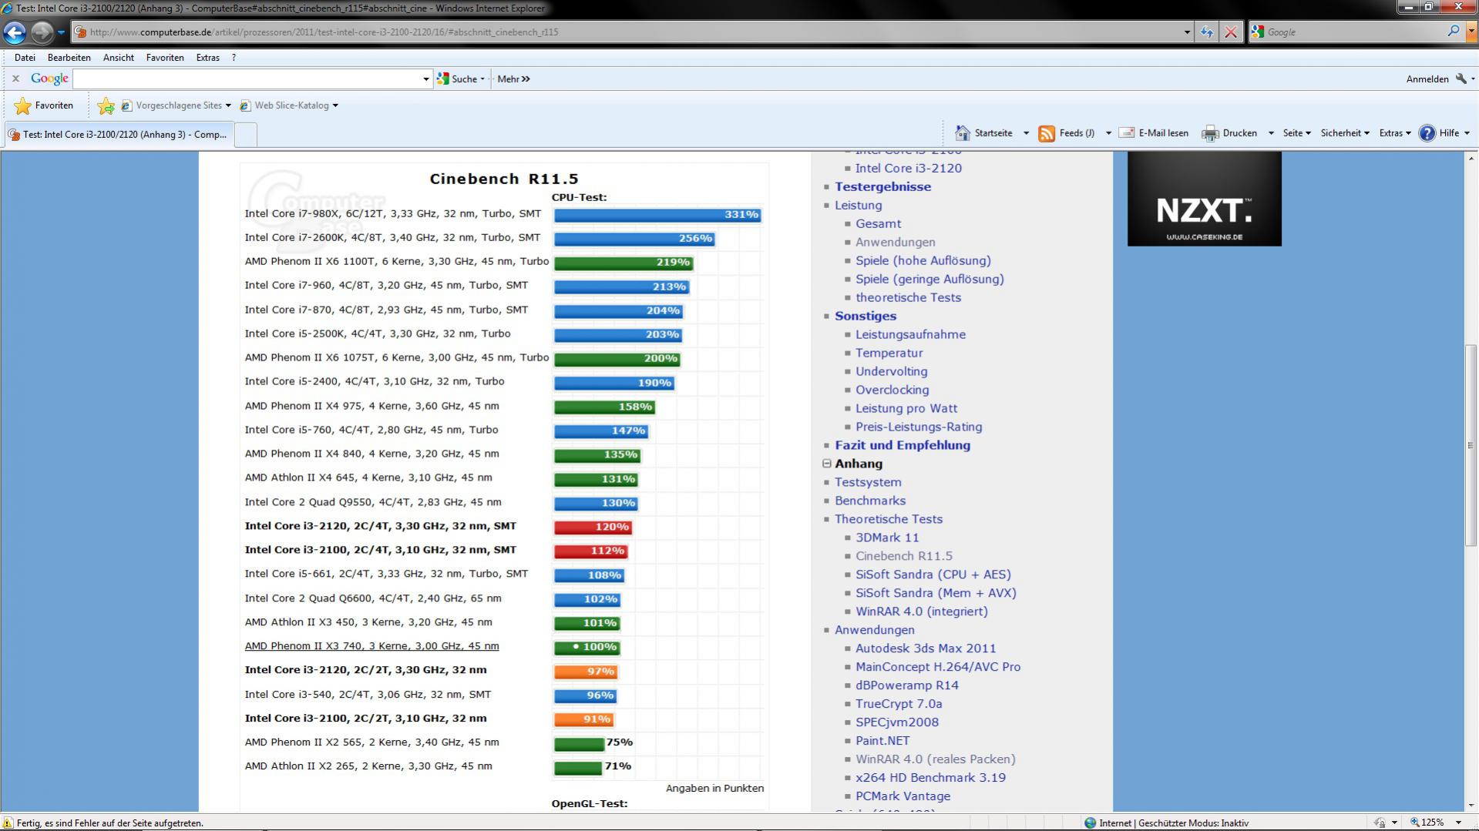This screenshot has width=1479, height=831.
Task: Open the recent pages dropdown arrow
Action: (x=61, y=32)
